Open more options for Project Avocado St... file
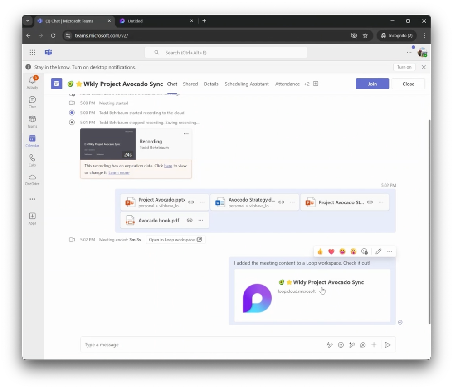The width and height of the screenshot is (453, 389). tap(381, 202)
